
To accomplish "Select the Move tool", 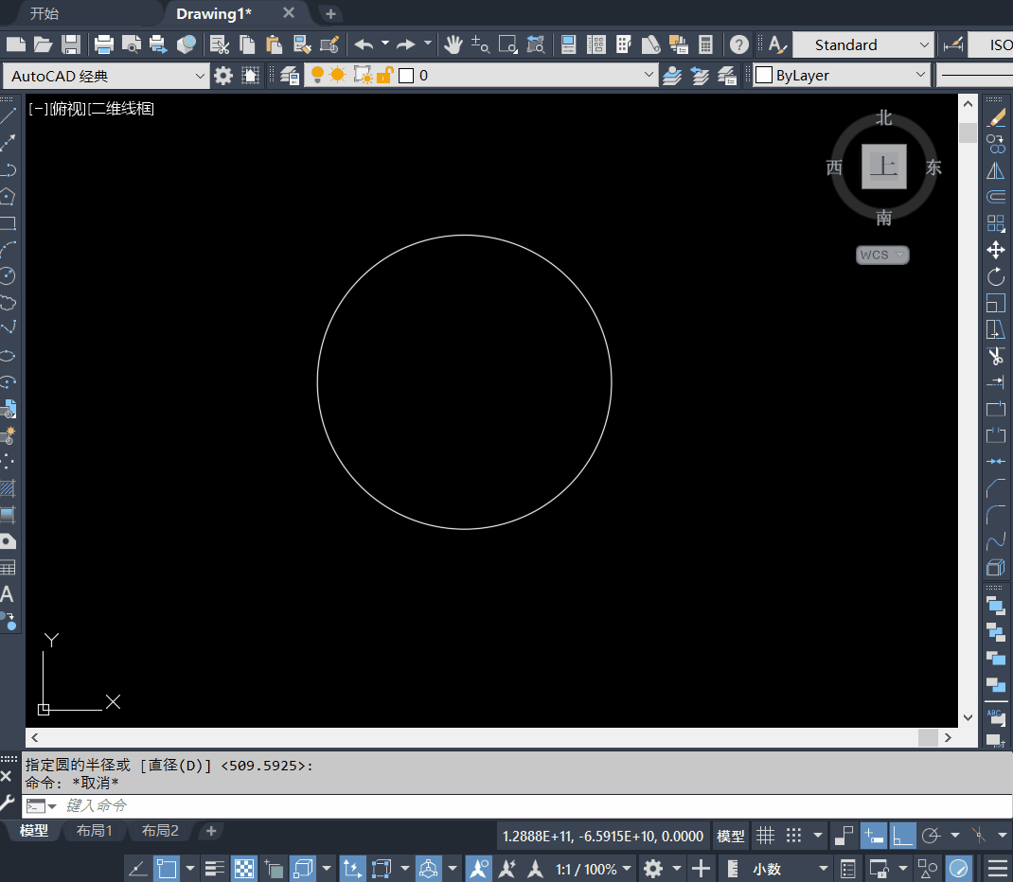I will pyautogui.click(x=996, y=250).
